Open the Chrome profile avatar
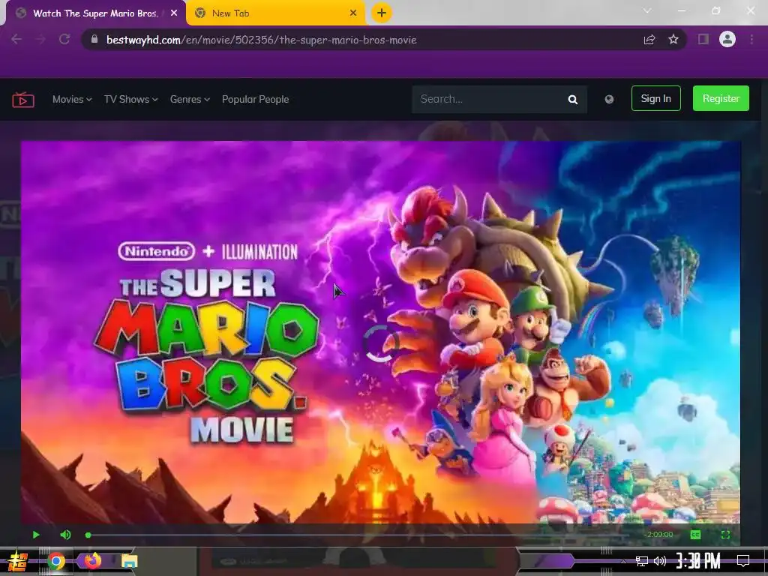This screenshot has height=576, width=768. (727, 39)
